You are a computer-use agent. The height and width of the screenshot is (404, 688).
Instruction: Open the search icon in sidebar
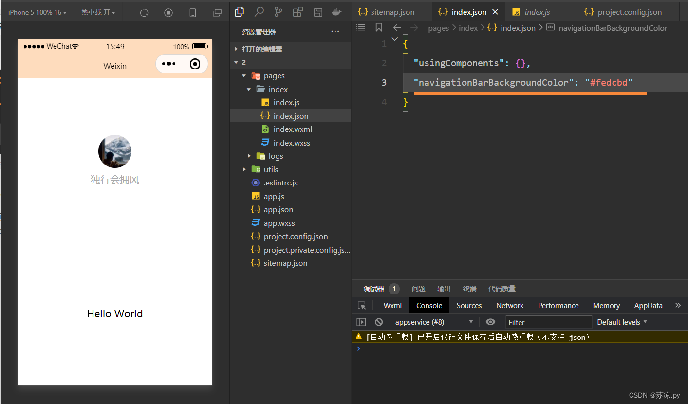click(259, 12)
